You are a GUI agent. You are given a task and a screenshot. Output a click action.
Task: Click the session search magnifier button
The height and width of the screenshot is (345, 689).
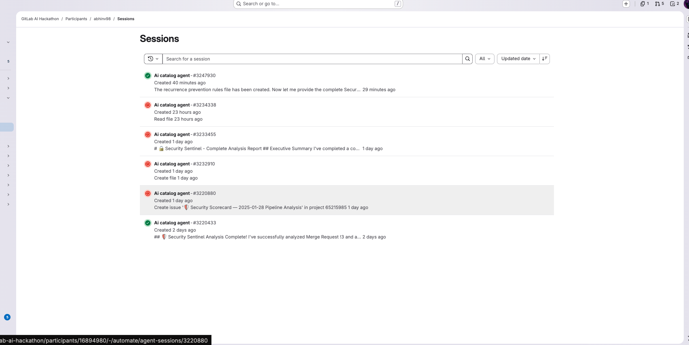pos(467,59)
